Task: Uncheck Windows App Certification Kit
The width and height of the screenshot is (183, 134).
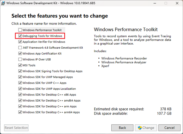Action: click(20, 53)
